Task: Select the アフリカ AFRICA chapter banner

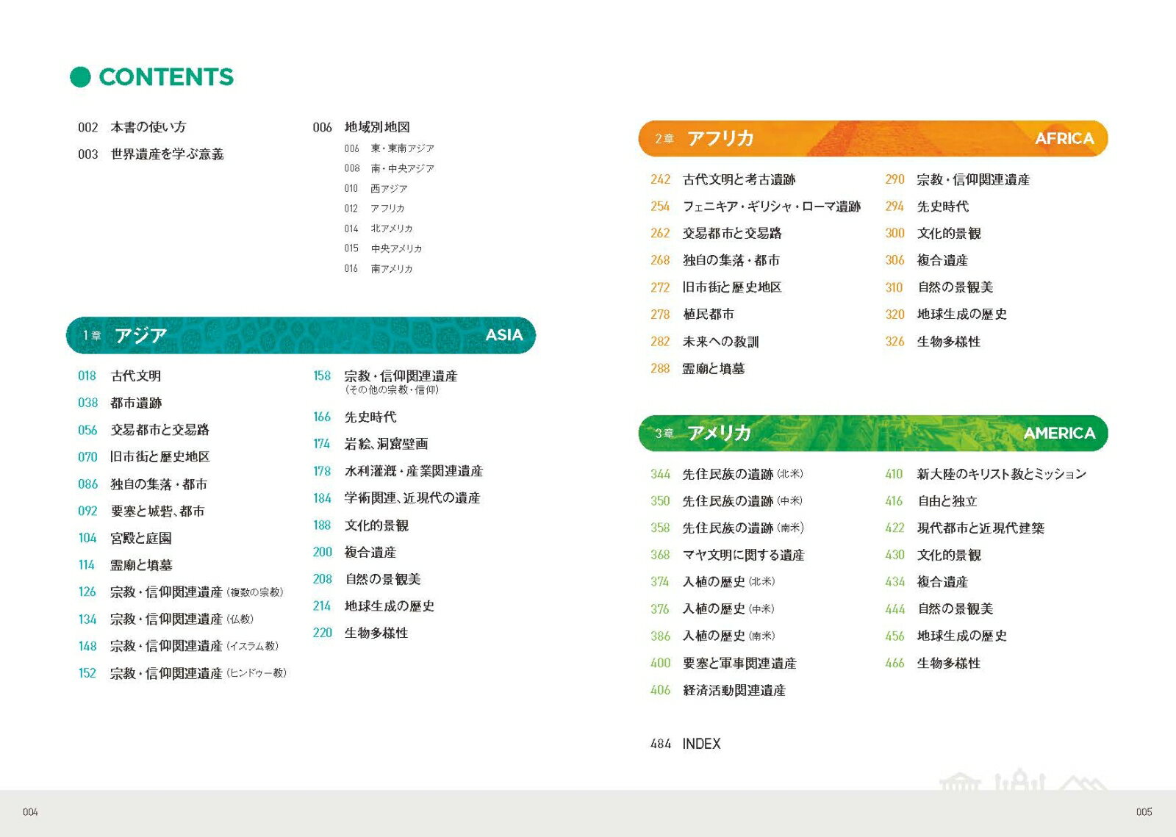Action: [872, 139]
